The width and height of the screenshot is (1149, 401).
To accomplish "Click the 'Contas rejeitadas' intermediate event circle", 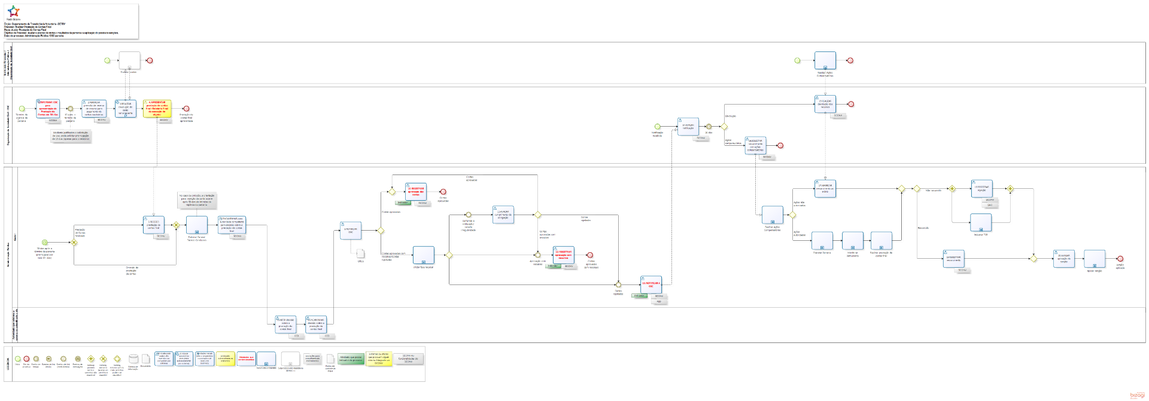I will [x=618, y=285].
